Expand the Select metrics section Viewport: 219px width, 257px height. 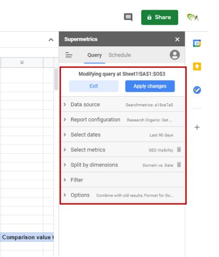click(123, 150)
